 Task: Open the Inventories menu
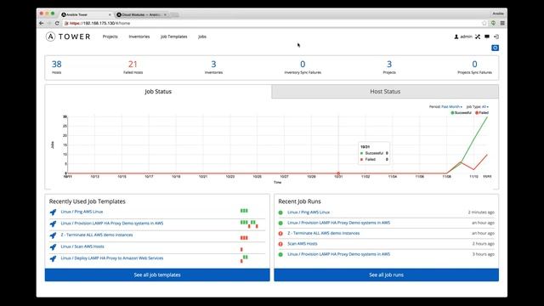139,37
